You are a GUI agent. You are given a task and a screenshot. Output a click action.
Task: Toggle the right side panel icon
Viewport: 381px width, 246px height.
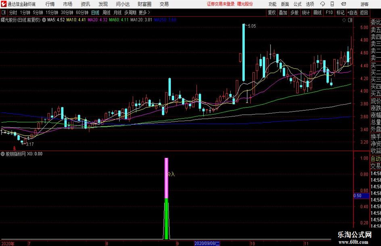350,20
